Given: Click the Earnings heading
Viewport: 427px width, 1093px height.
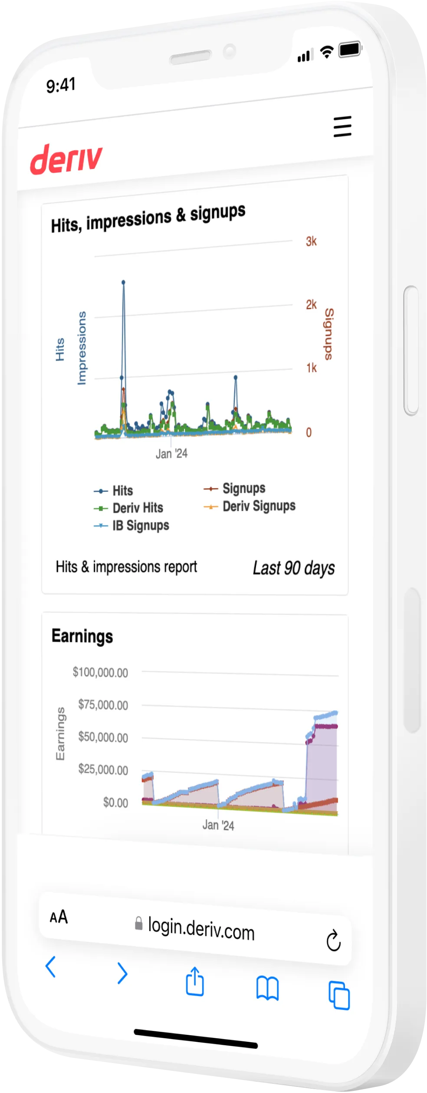Looking at the screenshot, I should (82, 636).
